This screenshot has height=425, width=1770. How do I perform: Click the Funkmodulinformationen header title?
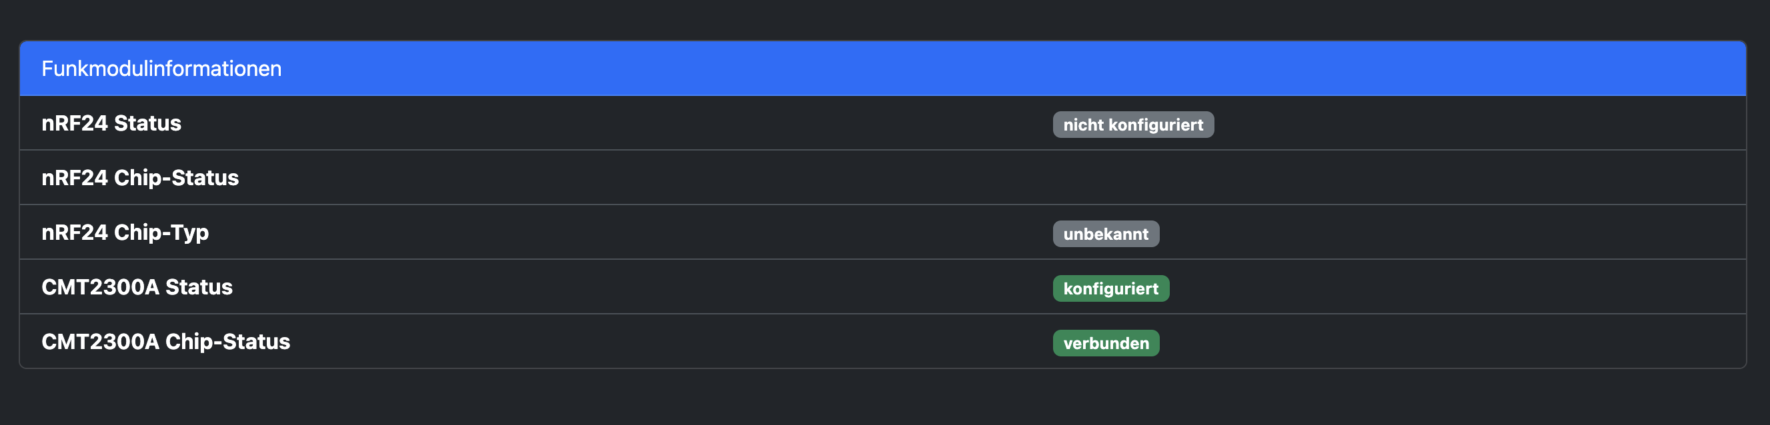161,69
